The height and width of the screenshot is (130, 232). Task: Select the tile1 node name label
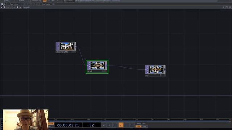point(90,71)
